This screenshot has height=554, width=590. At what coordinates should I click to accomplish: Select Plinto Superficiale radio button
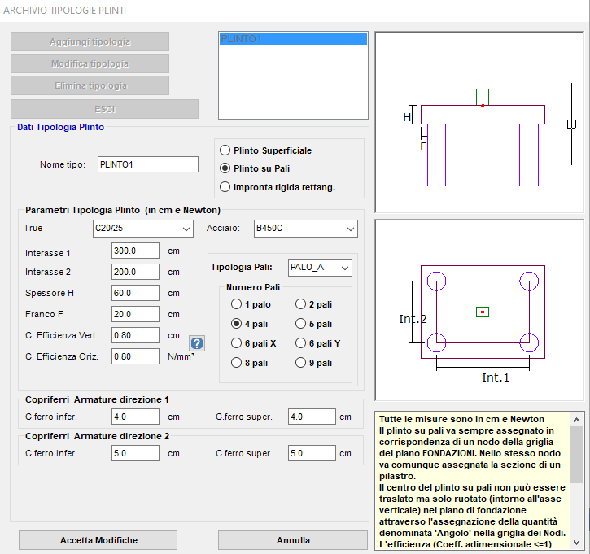tap(225, 150)
